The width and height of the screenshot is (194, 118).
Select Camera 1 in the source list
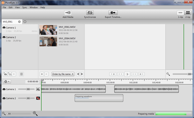click(x=20, y=29)
